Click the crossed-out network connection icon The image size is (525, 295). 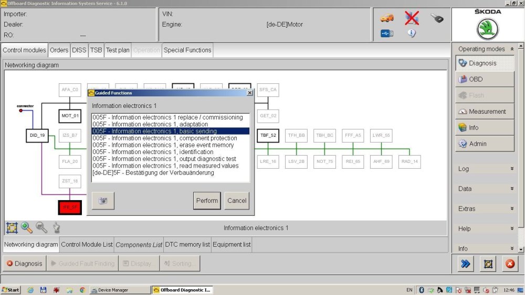pyautogui.click(x=412, y=18)
